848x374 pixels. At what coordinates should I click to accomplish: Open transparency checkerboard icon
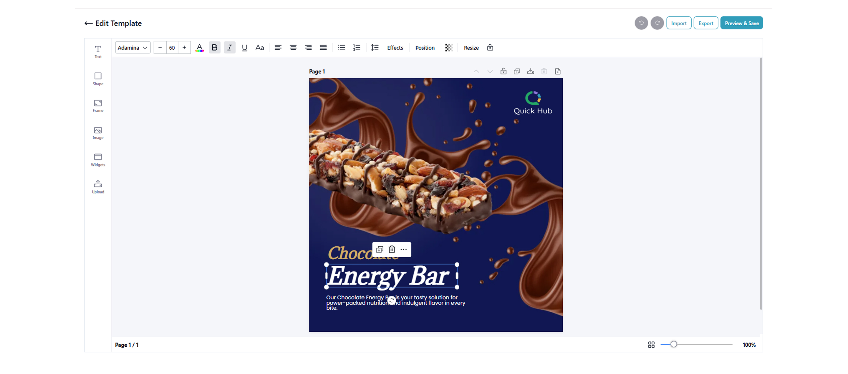tap(449, 48)
